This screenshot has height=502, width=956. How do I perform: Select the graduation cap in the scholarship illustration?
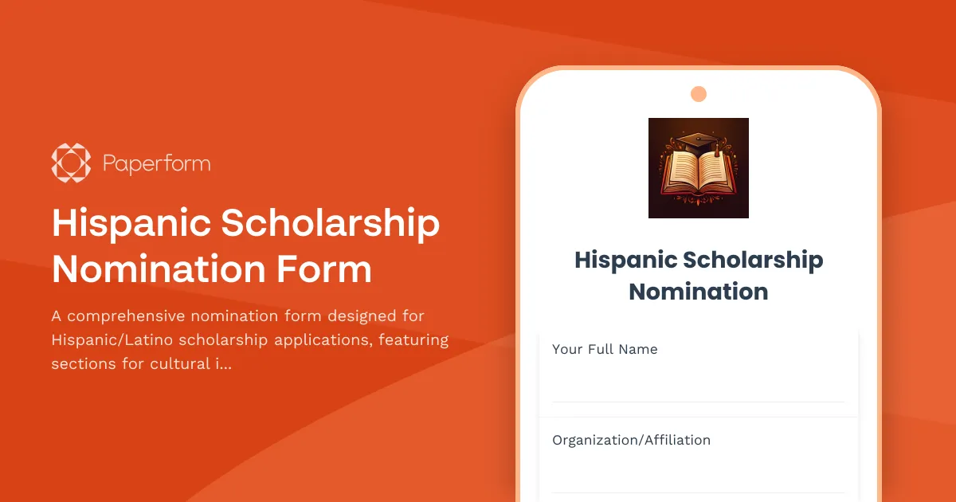tap(699, 139)
